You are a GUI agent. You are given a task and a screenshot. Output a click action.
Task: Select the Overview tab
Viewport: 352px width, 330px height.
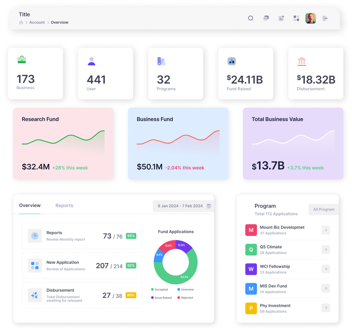[x=30, y=206]
